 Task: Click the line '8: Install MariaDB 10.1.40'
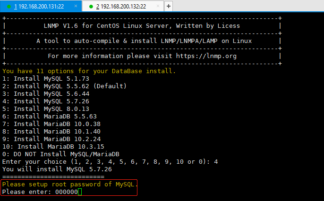(51, 132)
